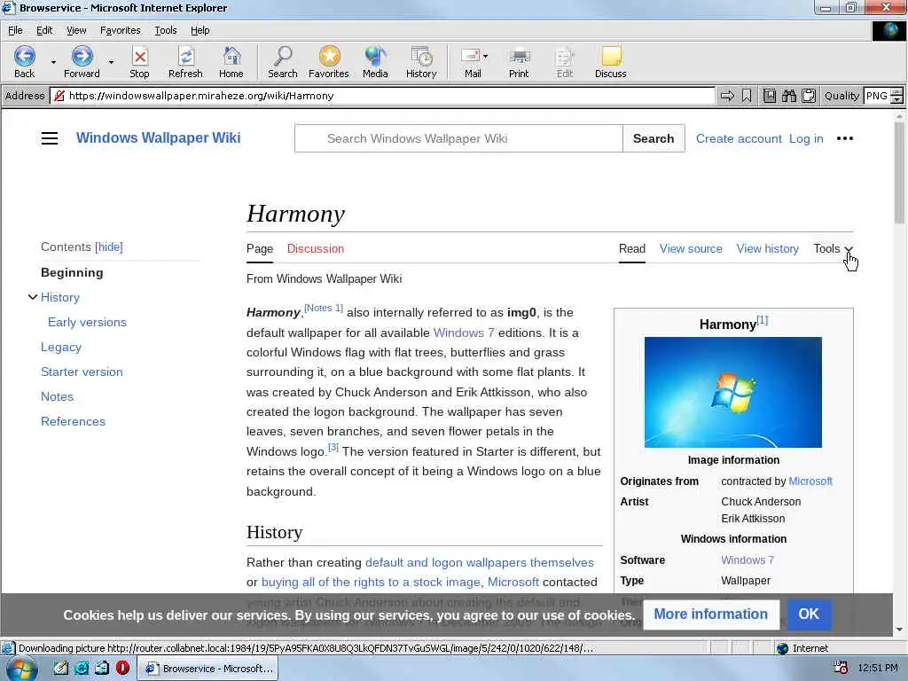This screenshot has width=908, height=681.
Task: Open the View history tab
Action: [x=767, y=248]
